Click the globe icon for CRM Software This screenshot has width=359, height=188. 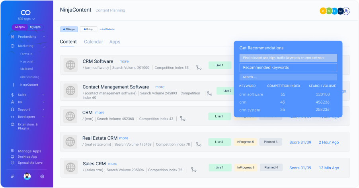[x=70, y=65]
